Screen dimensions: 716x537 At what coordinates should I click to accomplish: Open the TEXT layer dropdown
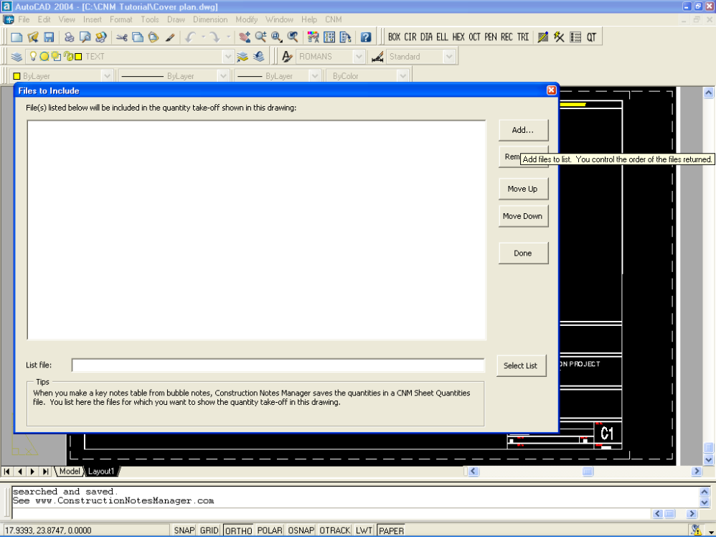227,57
